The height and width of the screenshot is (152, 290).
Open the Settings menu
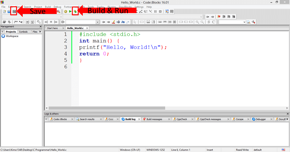pos(139,7)
